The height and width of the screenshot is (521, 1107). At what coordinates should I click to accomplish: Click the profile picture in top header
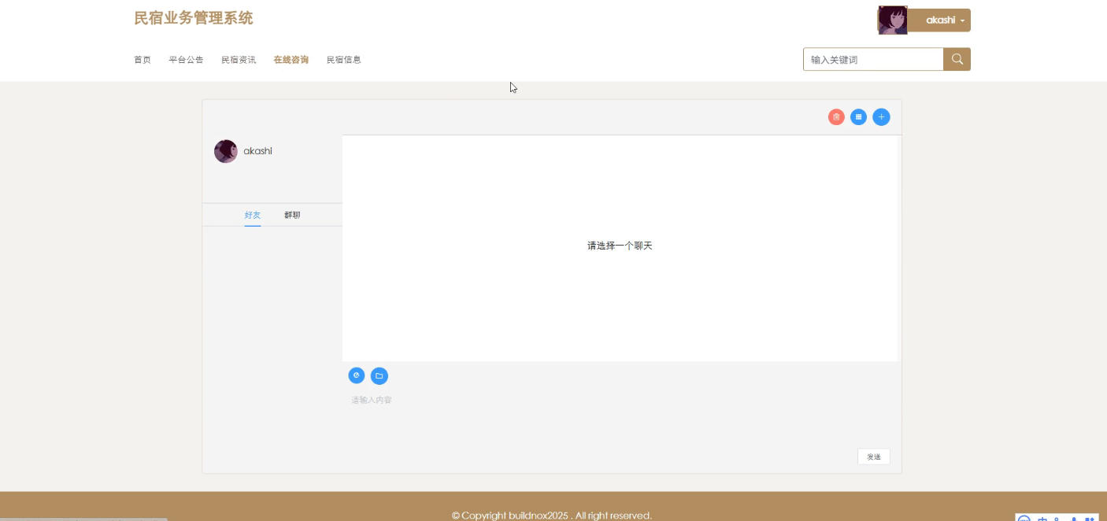click(x=892, y=20)
